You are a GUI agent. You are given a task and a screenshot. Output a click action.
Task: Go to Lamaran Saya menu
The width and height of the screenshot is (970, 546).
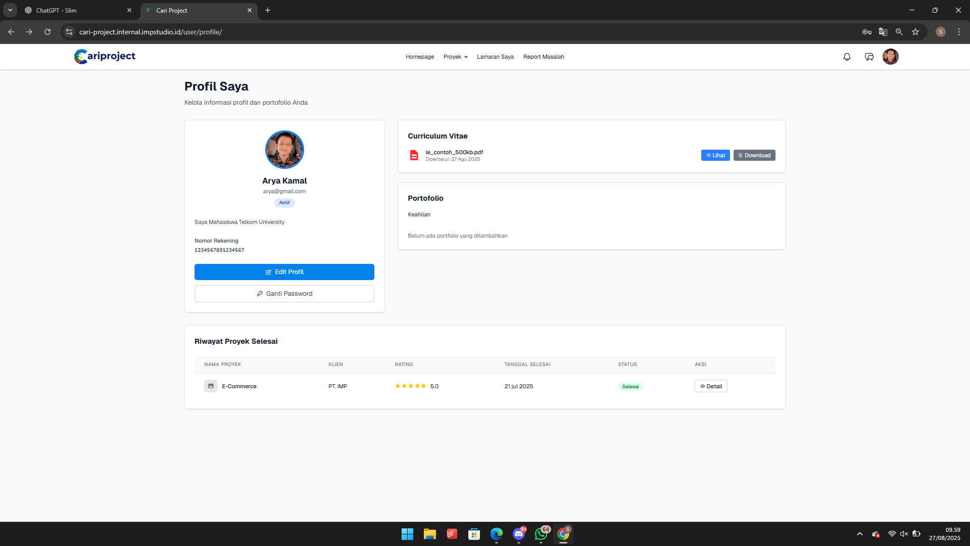click(495, 57)
